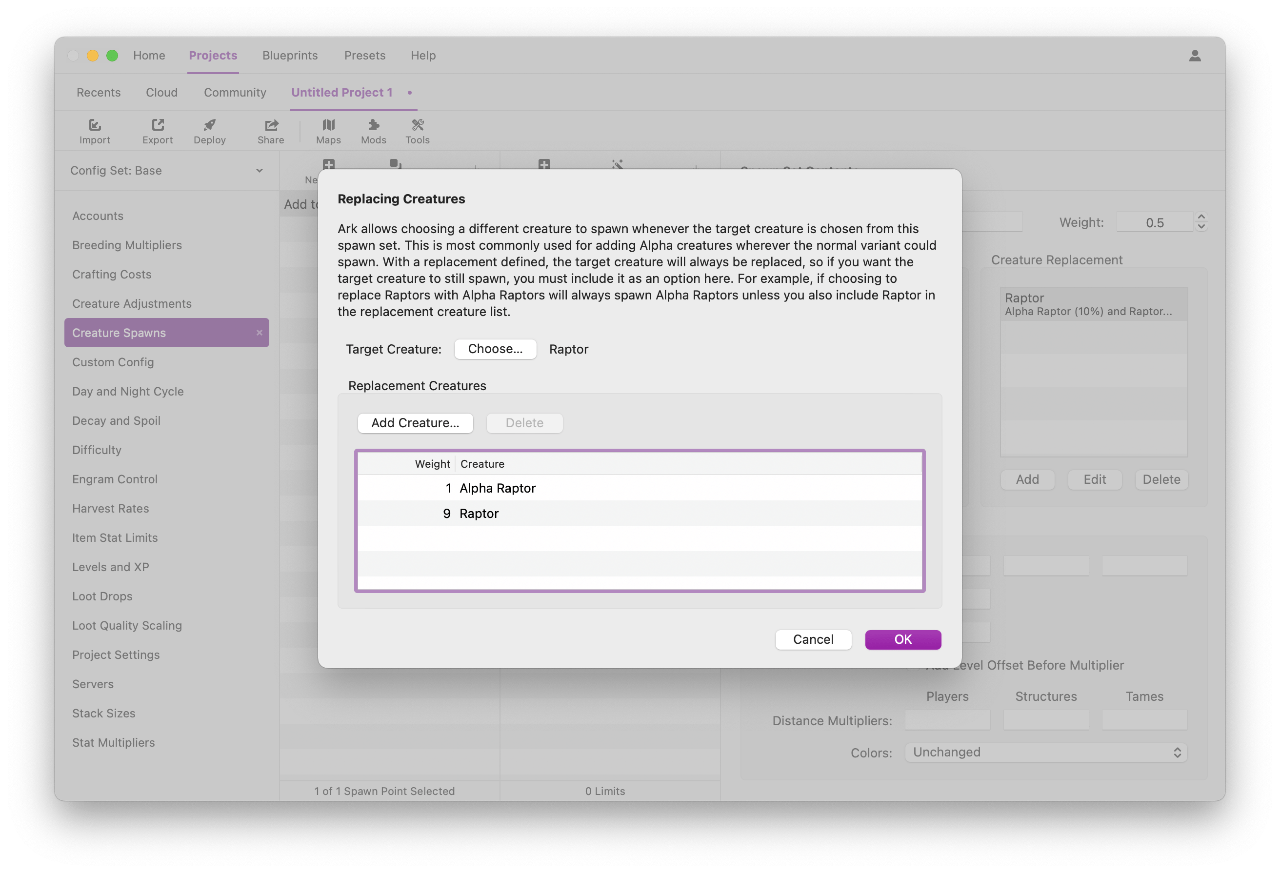The image size is (1280, 873).
Task: Select the Raptor row with weight 9
Action: pyautogui.click(x=479, y=514)
